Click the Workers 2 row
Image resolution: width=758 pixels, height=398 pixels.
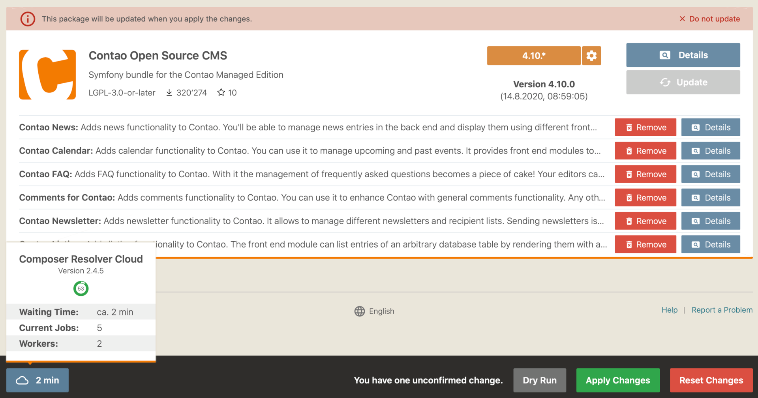tap(81, 344)
